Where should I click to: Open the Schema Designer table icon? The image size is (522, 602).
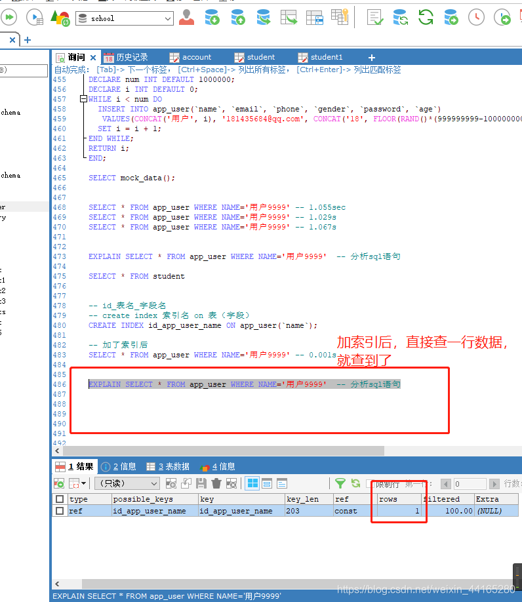[314, 18]
